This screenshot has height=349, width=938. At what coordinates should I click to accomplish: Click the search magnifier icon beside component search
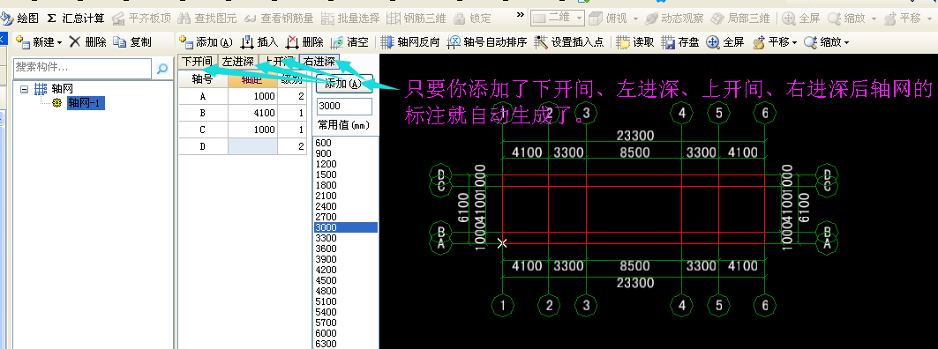pos(162,69)
